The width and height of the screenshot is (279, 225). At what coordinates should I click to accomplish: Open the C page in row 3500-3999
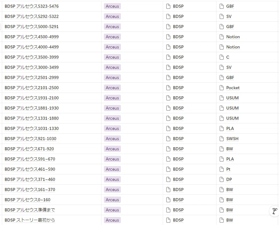click(228, 57)
